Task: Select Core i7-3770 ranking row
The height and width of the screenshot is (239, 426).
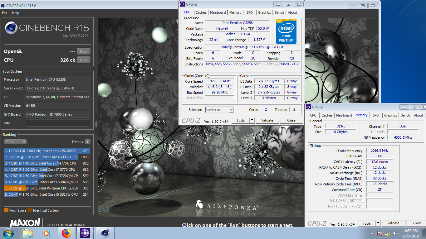Action: [x=47, y=170]
